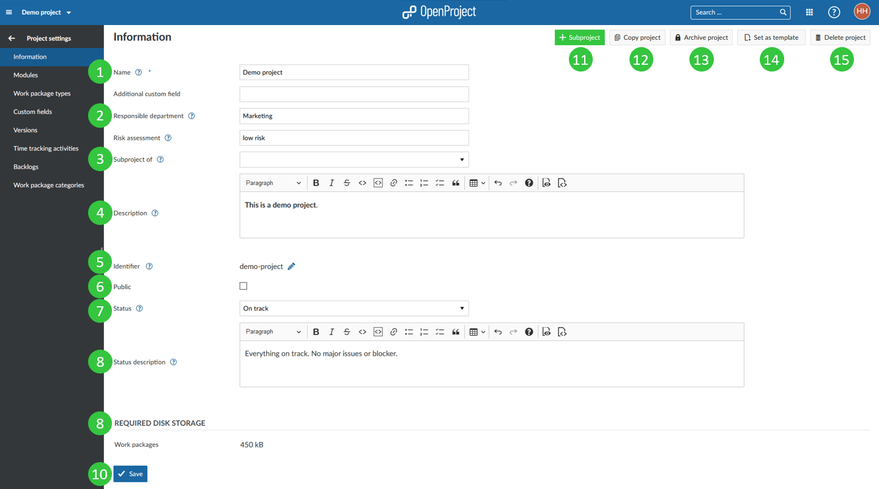This screenshot has width=879, height=489.
Task: Insert link in Description editor
Action: (394, 183)
